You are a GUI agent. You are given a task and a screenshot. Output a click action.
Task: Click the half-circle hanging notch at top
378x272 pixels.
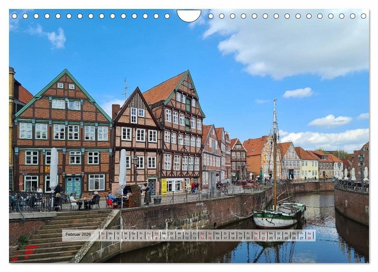(189, 15)
